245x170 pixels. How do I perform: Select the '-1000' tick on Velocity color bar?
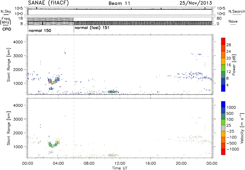pos(232,149)
